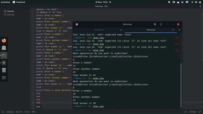
Task: Click terminal text 'Your answer is 20'
Action: [x=84, y=103]
